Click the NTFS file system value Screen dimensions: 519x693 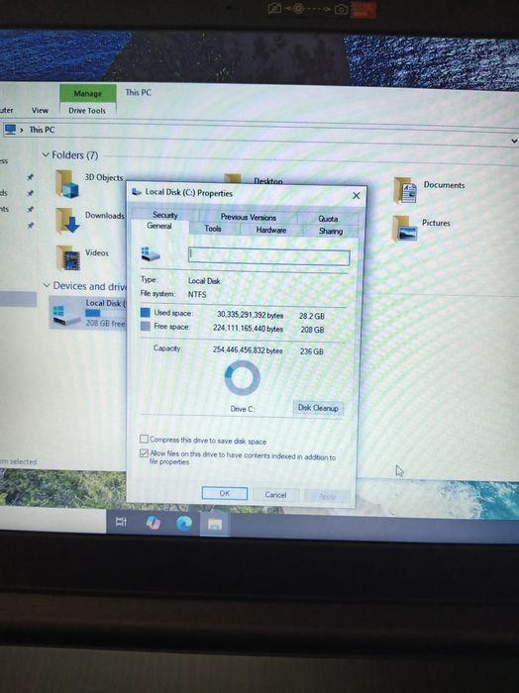[x=197, y=294]
